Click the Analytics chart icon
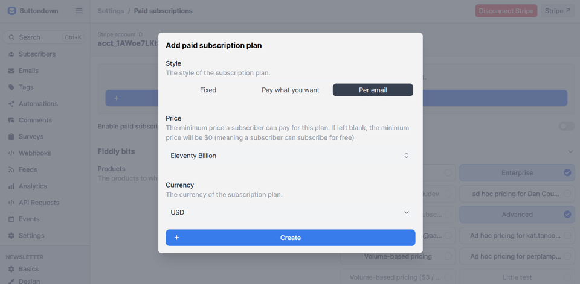Viewport: 580px width, 284px height. coord(11,186)
